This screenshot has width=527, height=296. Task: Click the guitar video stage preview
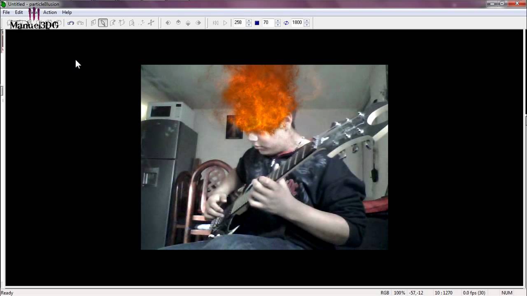(x=264, y=157)
